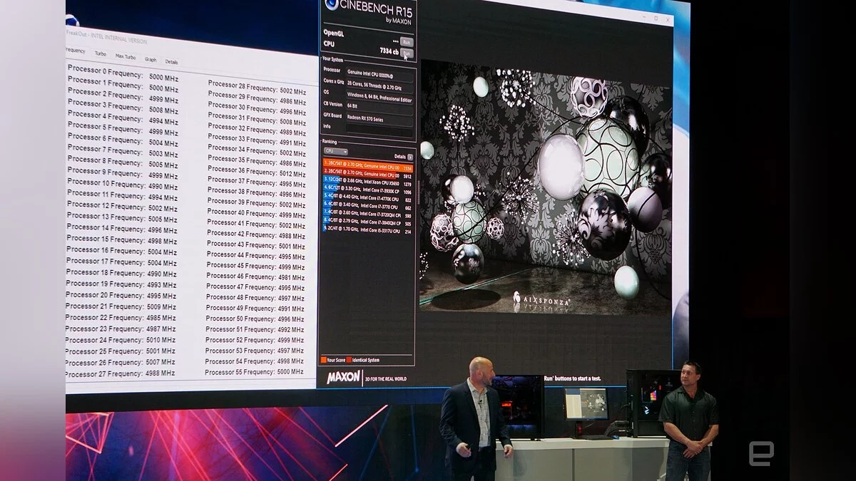856x481 pixels.
Task: Click the rendered Cinebench scene image
Action: [x=546, y=188]
